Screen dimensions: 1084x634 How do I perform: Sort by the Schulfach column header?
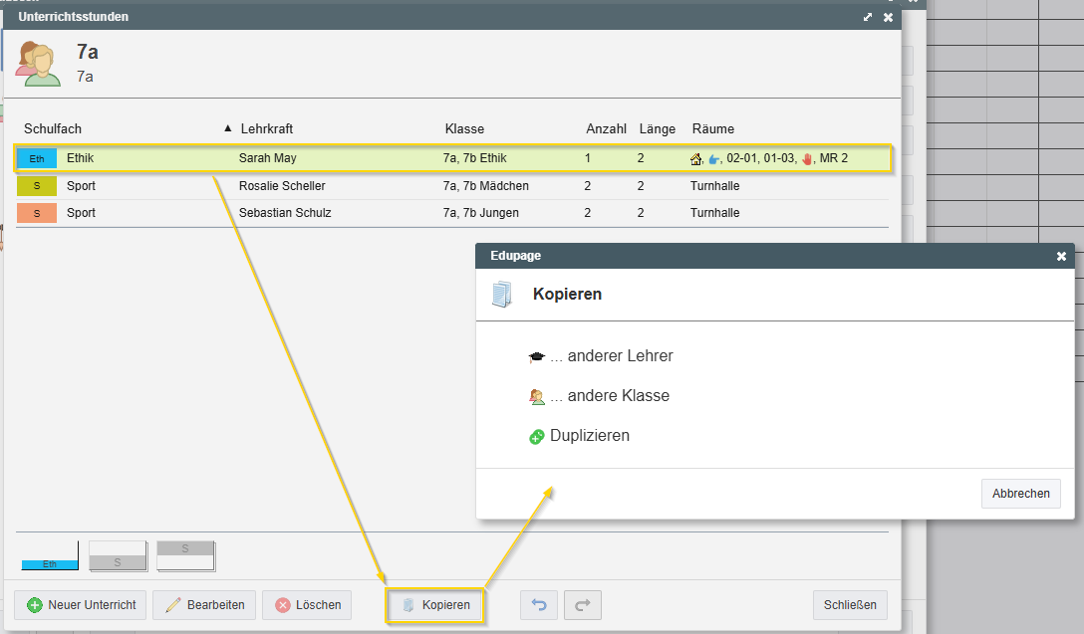(53, 129)
